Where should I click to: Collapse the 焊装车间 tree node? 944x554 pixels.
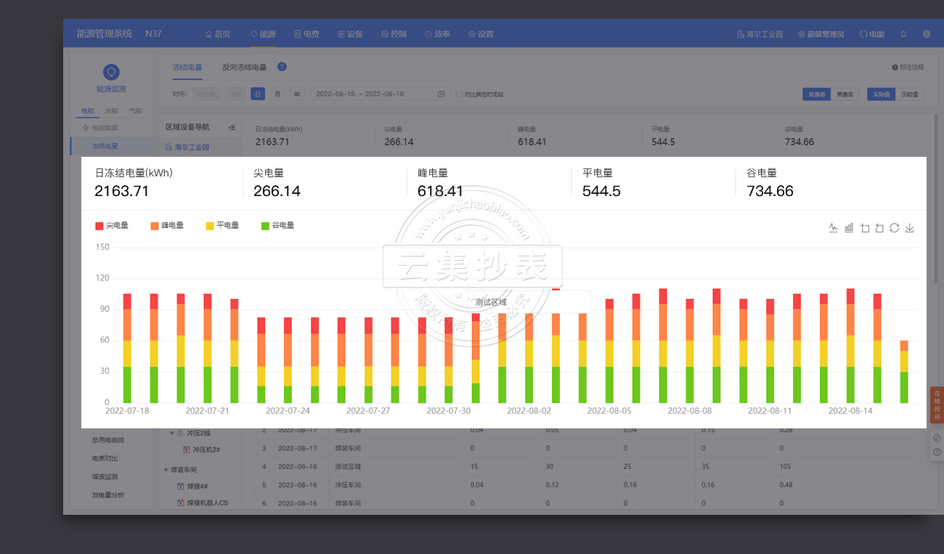pos(166,470)
